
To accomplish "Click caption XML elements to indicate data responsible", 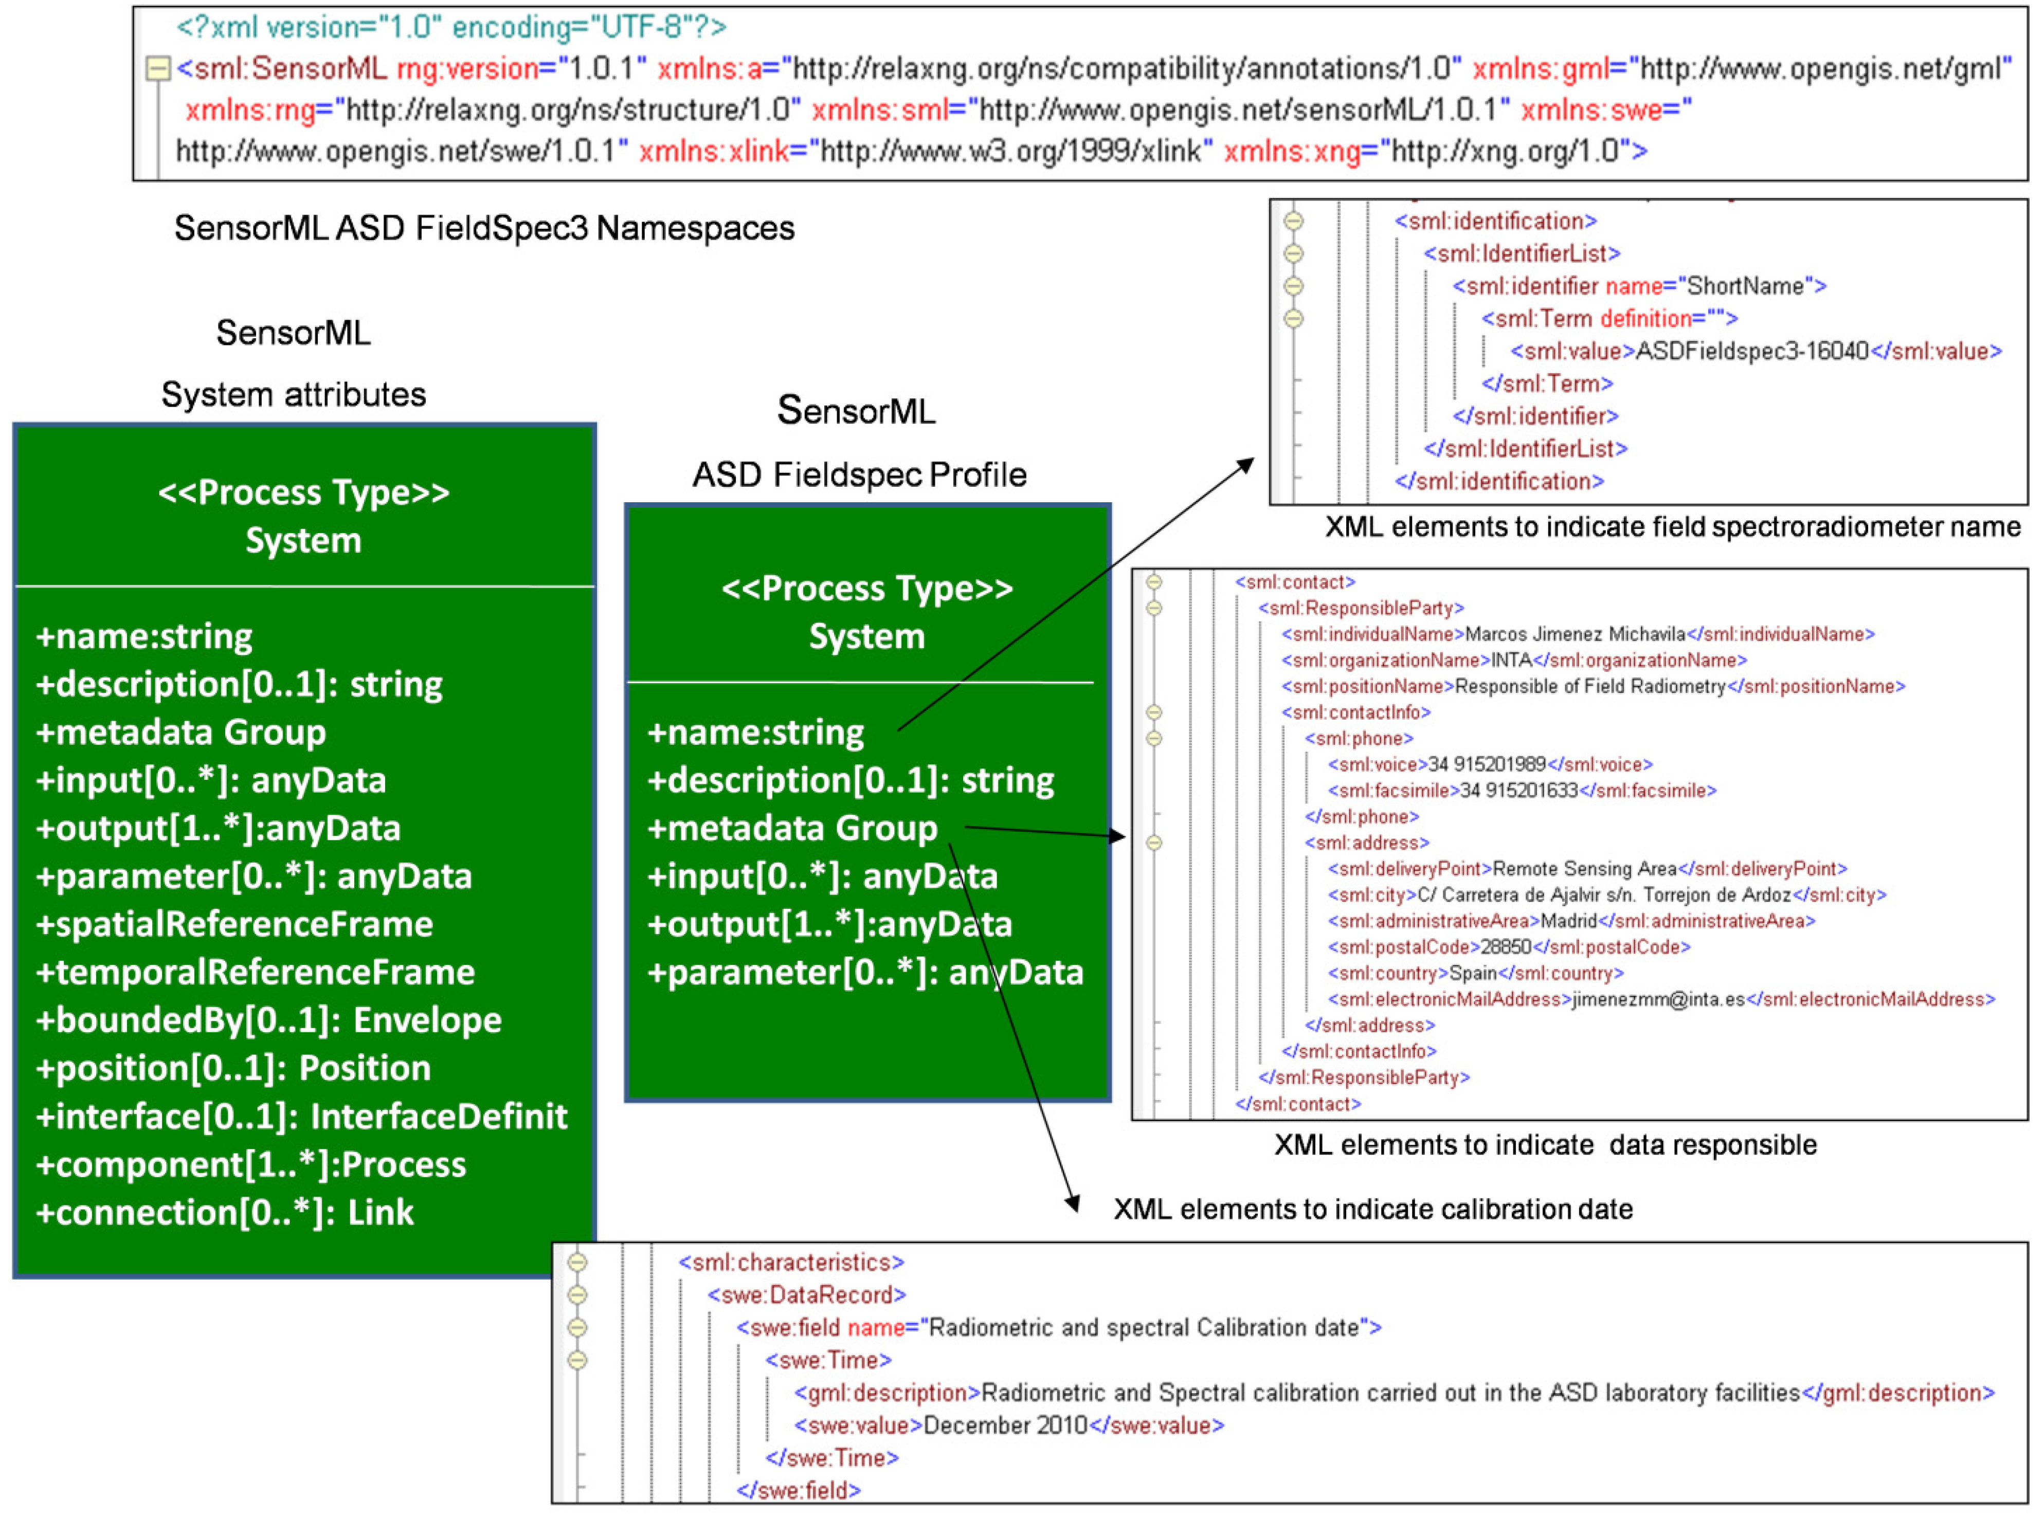I will click(x=1545, y=1146).
